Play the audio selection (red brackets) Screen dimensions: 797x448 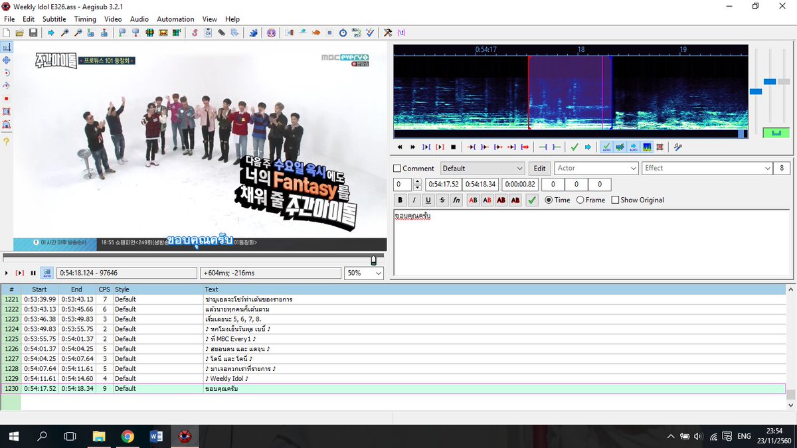click(x=440, y=147)
